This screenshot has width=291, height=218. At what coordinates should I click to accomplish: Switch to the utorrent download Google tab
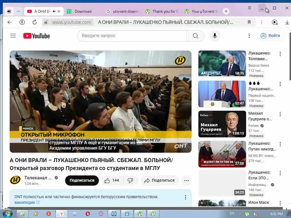click(x=122, y=11)
